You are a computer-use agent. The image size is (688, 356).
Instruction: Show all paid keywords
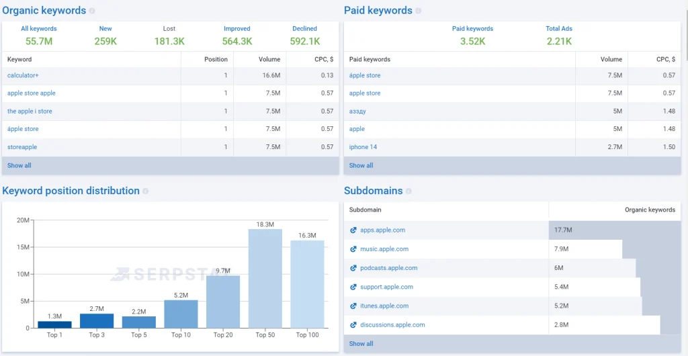tap(361, 166)
